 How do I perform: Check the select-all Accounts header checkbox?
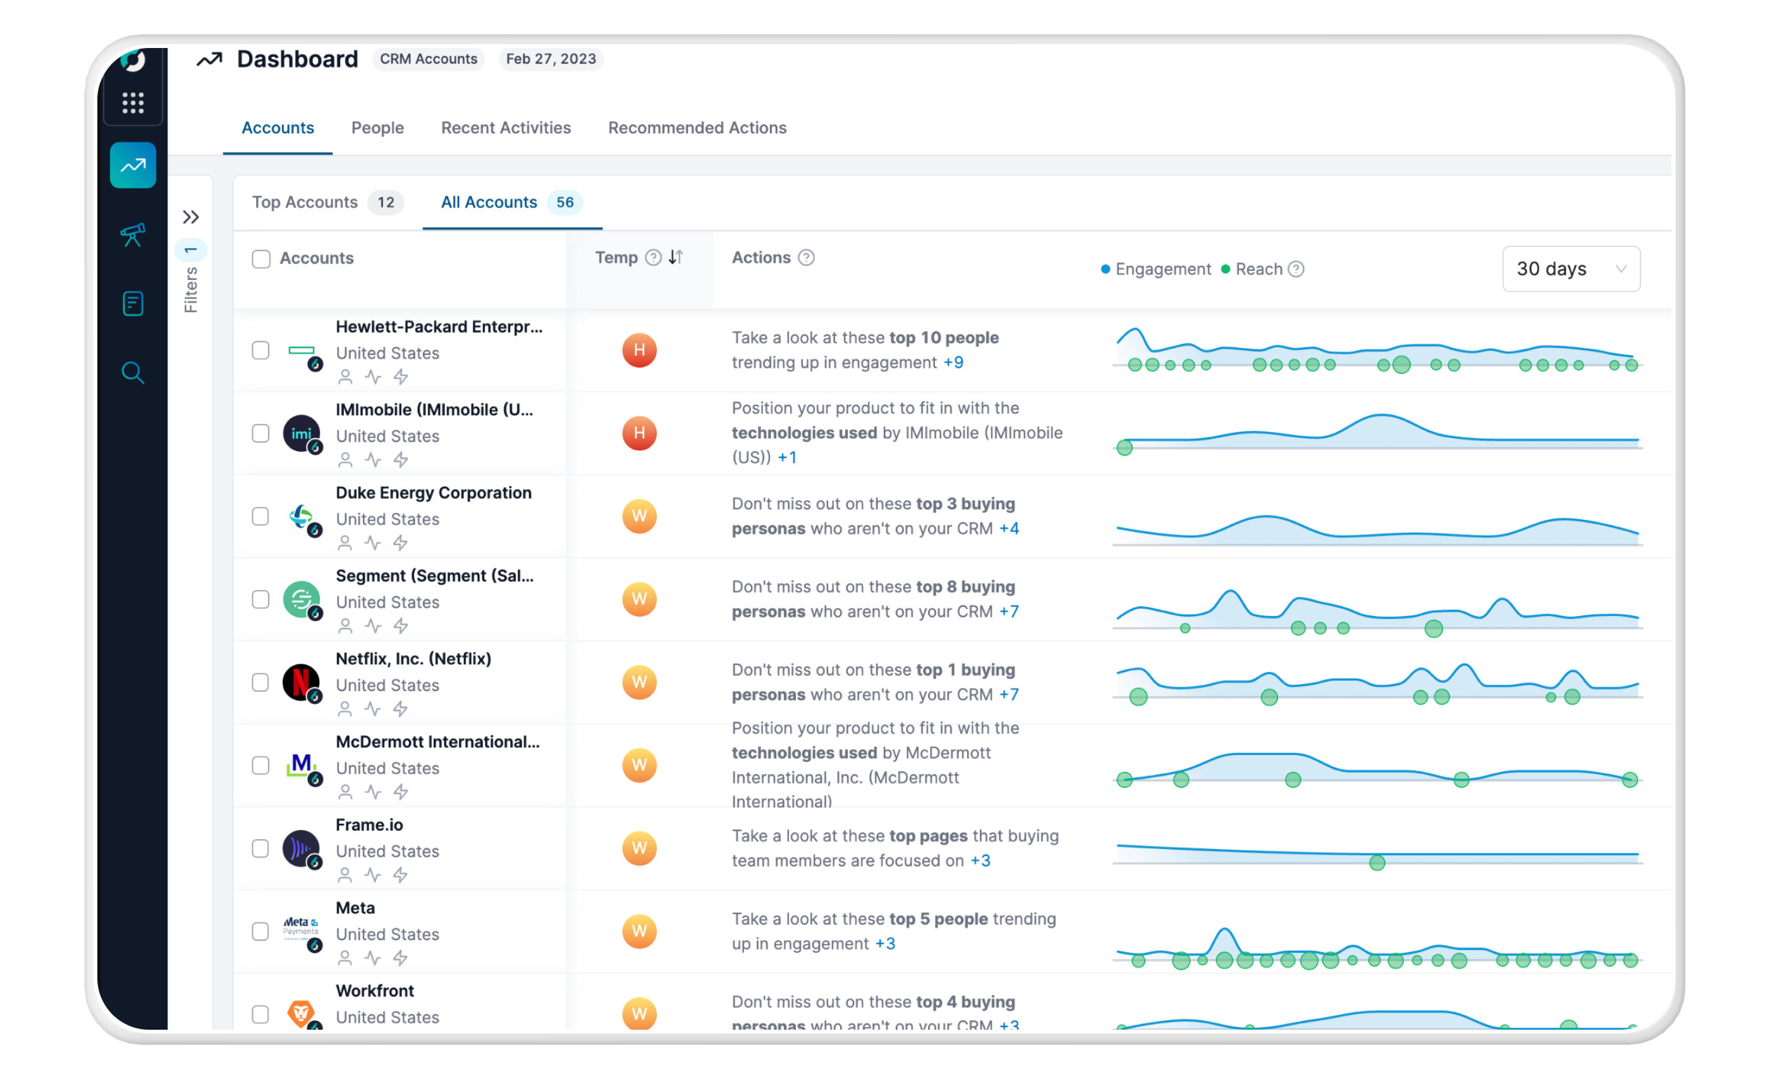[x=260, y=258]
